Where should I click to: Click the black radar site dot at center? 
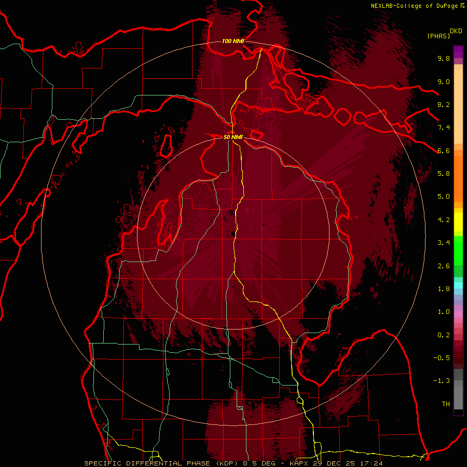233,233
